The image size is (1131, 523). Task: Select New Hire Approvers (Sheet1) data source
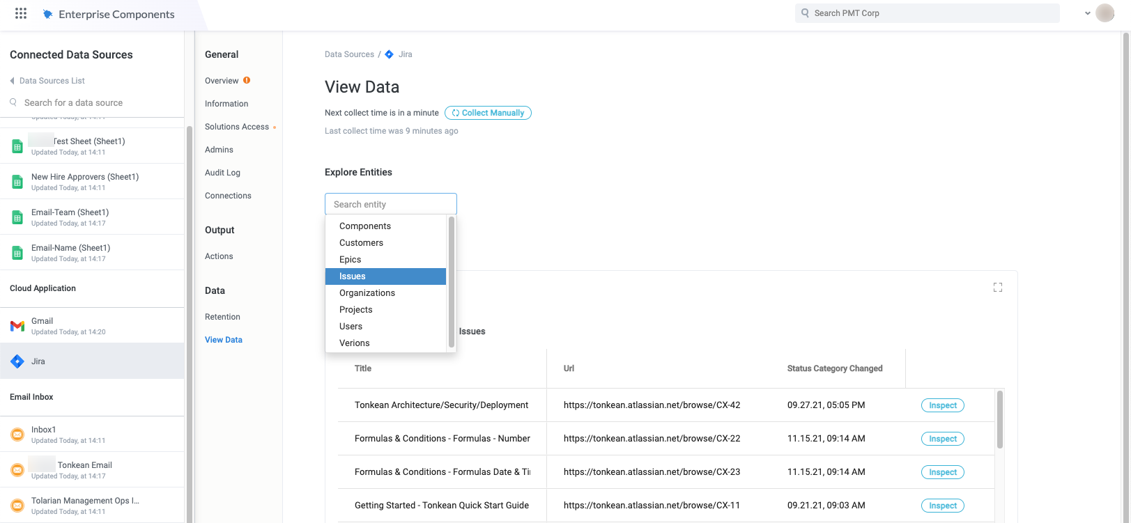pyautogui.click(x=92, y=181)
